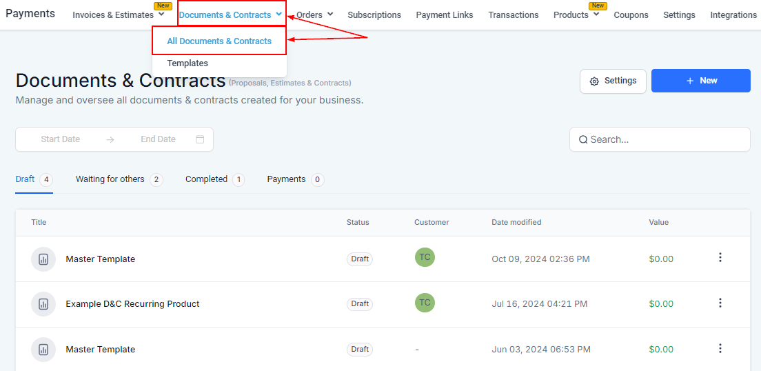Click the Start Date field
This screenshot has height=371, width=761.
coord(61,139)
